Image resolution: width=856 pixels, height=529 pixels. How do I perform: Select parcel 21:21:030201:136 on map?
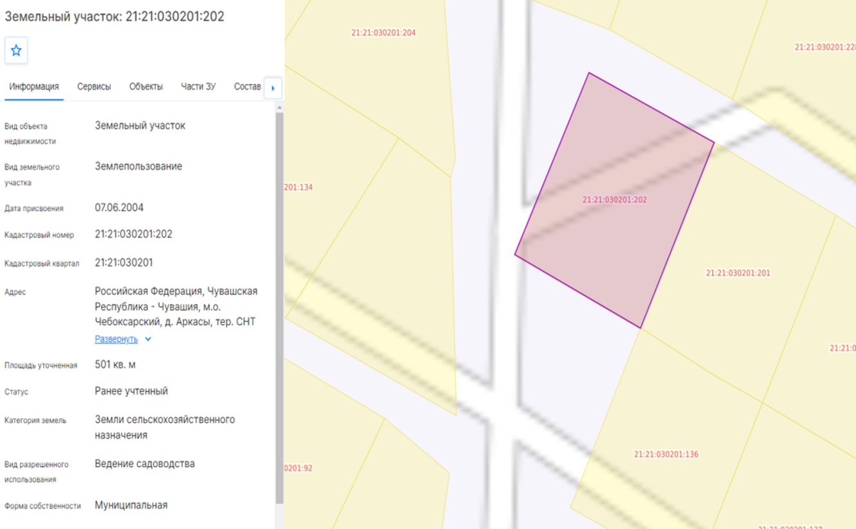[666, 454]
